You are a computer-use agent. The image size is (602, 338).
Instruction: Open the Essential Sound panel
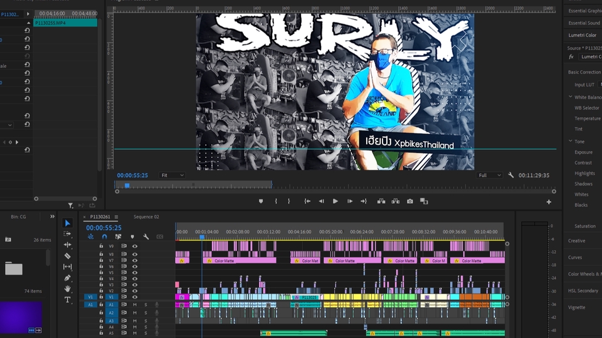(x=584, y=23)
